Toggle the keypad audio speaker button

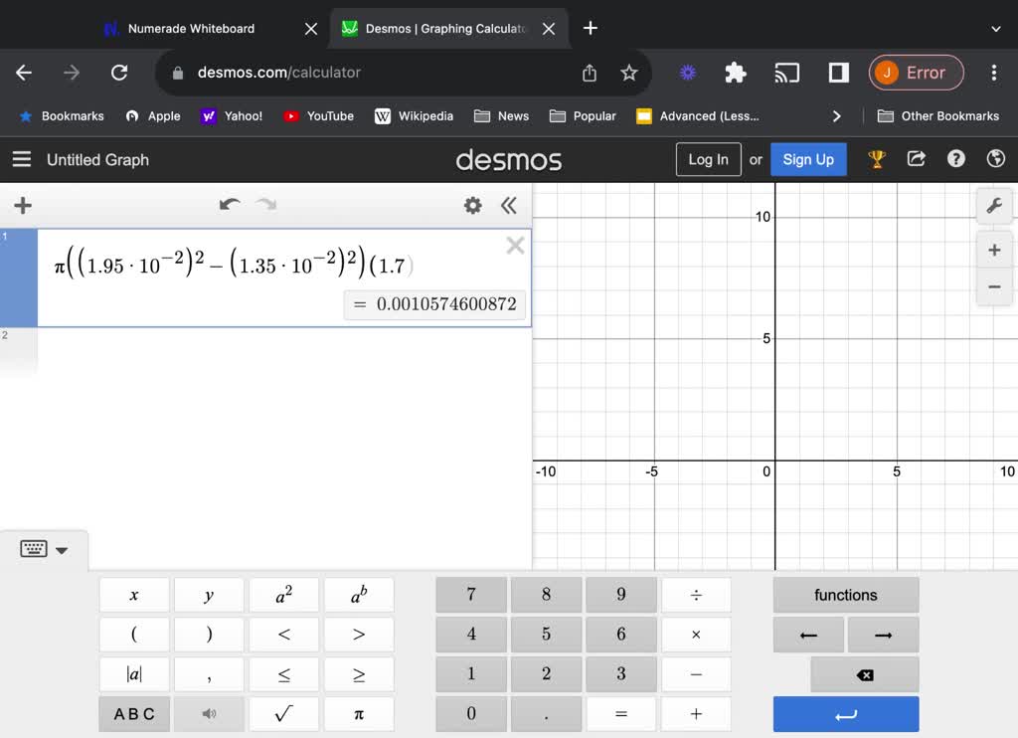click(x=209, y=713)
